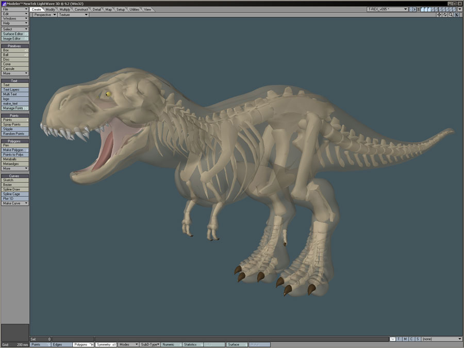The width and height of the screenshot is (464, 348).
Task: Open the Perspective view type dropdown
Action: point(45,15)
